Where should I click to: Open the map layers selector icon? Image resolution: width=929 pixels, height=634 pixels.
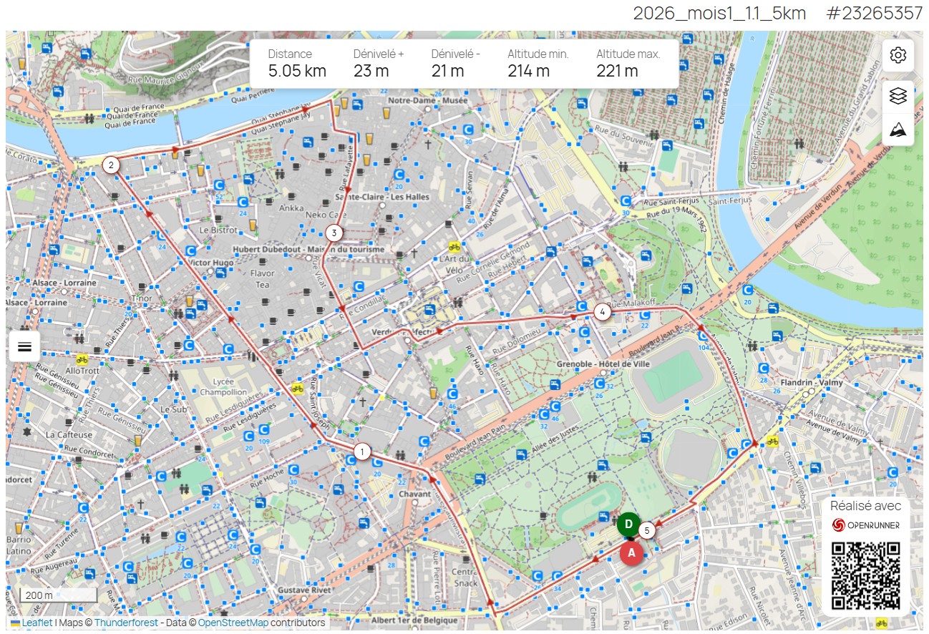tap(897, 97)
